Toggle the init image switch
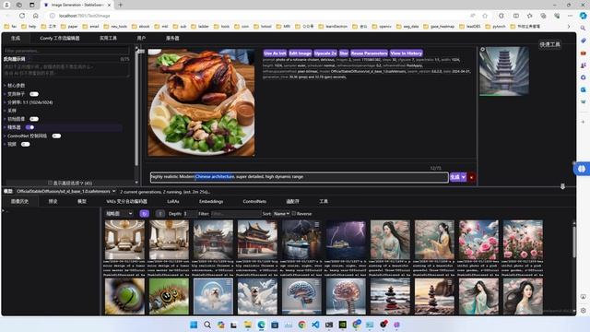 click(34, 119)
